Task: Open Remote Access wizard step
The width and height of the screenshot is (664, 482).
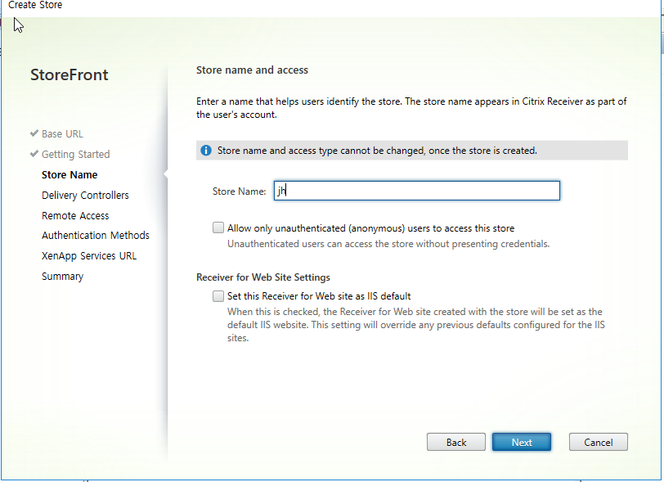Action: (75, 215)
